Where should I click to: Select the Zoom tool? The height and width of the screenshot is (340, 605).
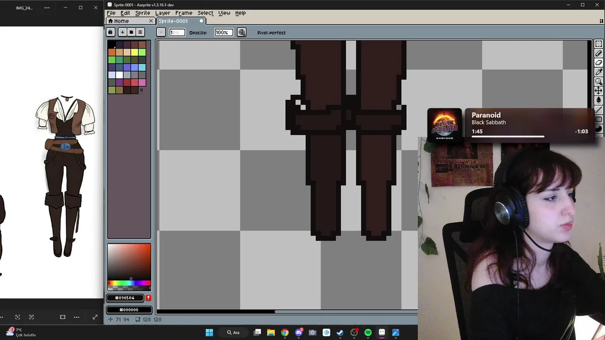pyautogui.click(x=598, y=81)
